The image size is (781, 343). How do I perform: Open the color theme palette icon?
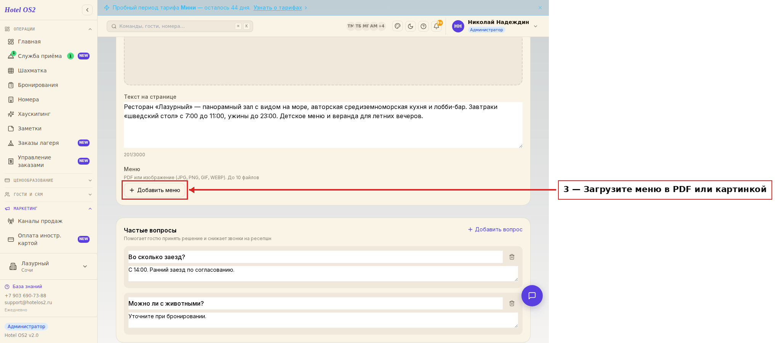[398, 26]
